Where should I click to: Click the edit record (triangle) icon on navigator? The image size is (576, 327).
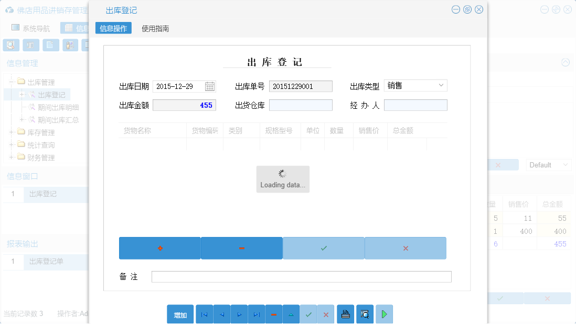point(291,314)
